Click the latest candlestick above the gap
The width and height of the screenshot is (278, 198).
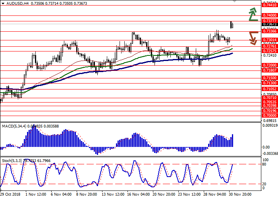pos(232,25)
